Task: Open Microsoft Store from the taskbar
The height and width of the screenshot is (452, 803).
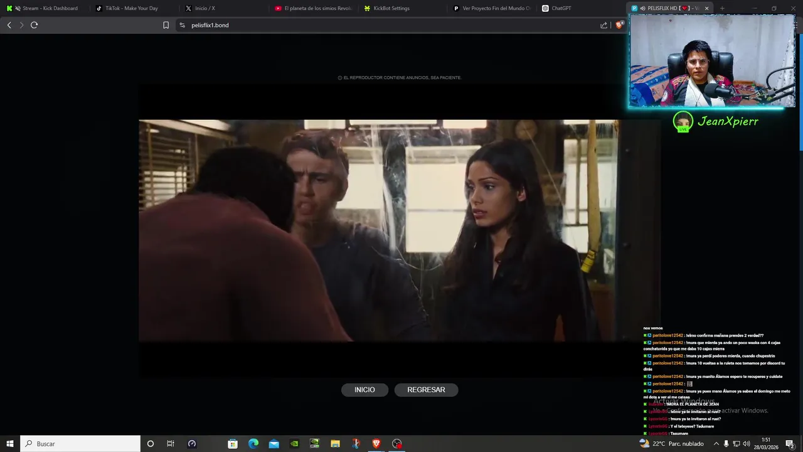Action: pyautogui.click(x=233, y=443)
